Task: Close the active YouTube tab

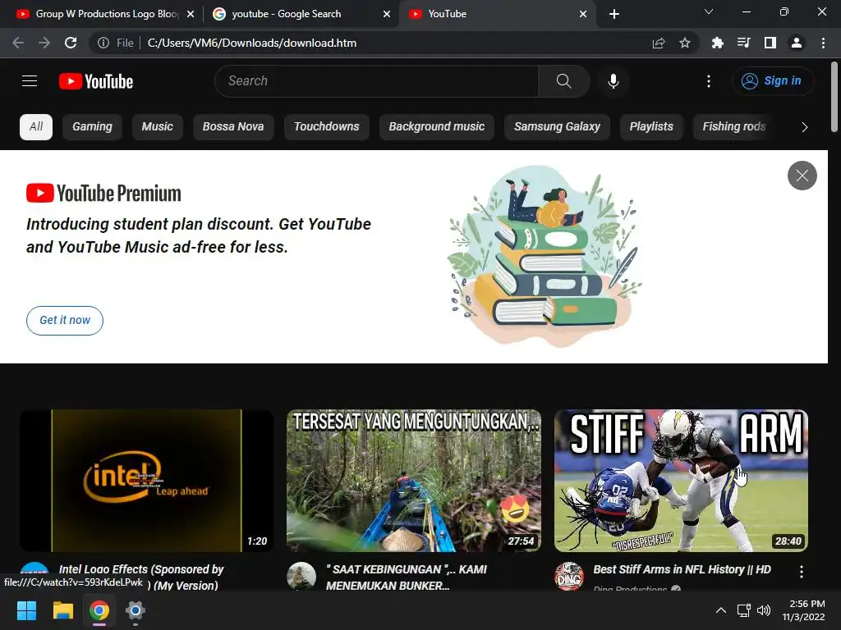Action: [583, 14]
